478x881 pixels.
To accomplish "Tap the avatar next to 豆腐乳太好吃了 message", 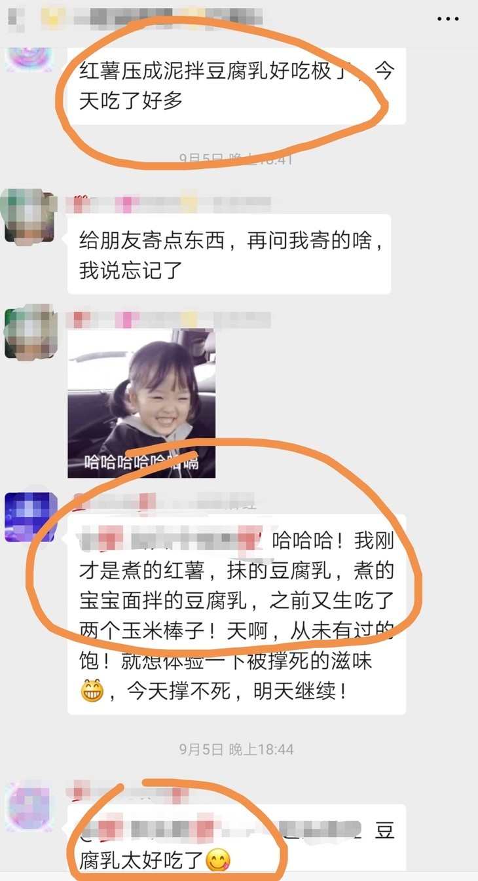I will click(x=30, y=806).
